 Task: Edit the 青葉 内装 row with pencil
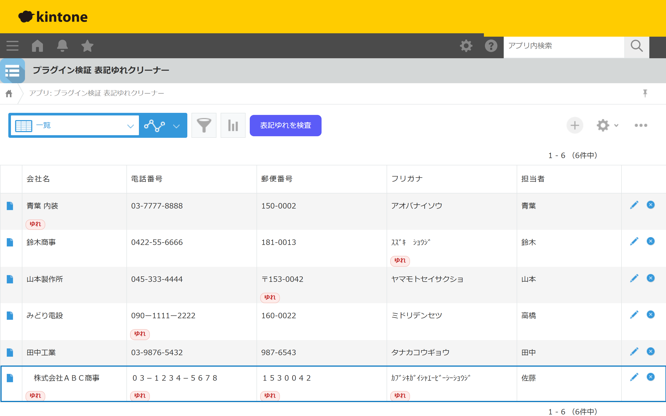pos(634,205)
